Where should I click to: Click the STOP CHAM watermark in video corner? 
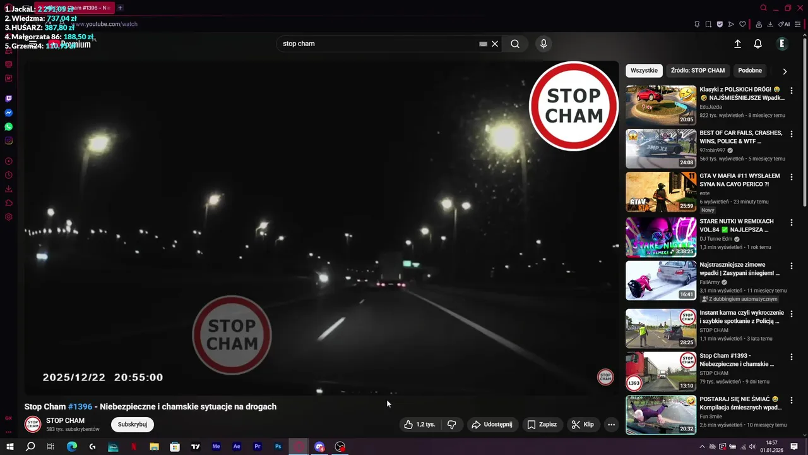(x=605, y=377)
